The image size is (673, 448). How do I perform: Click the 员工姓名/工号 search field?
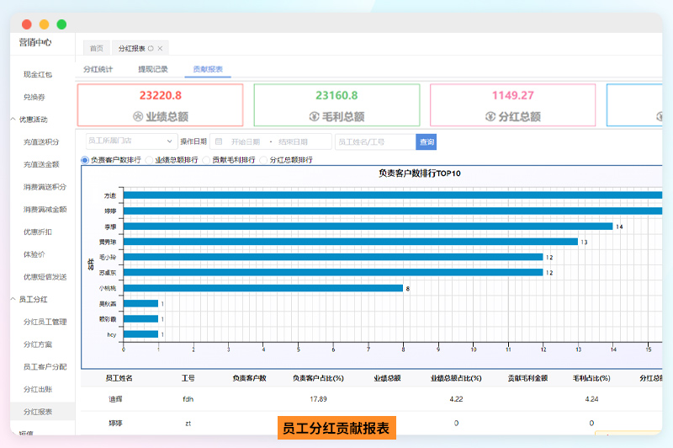pos(374,142)
